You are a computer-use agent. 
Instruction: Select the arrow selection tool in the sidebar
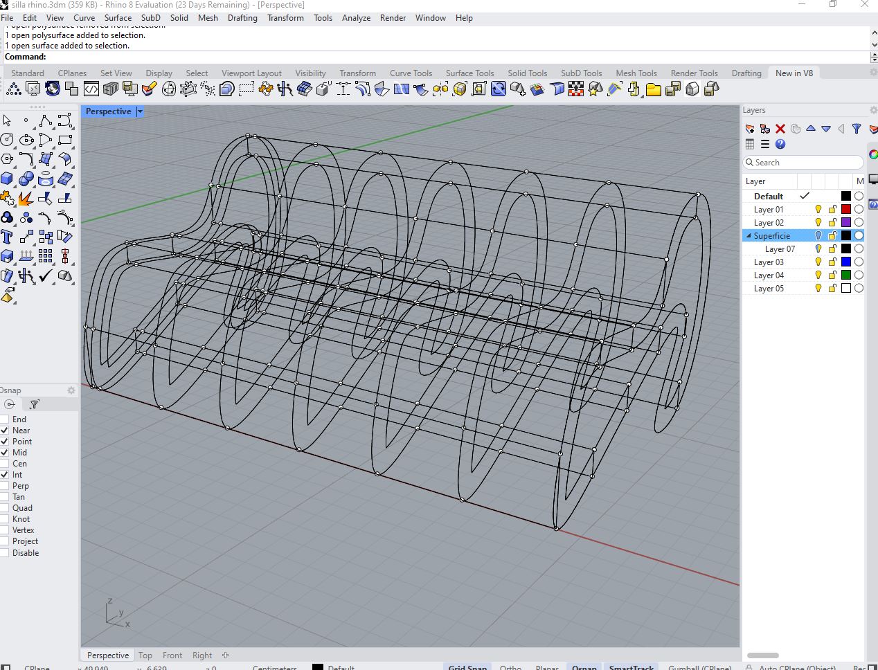(x=7, y=120)
